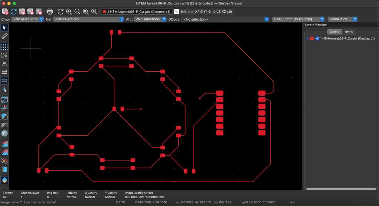The image size is (379, 206).
Task: Open the 0.5000 mm grid size dropdown
Action: (x=298, y=19)
